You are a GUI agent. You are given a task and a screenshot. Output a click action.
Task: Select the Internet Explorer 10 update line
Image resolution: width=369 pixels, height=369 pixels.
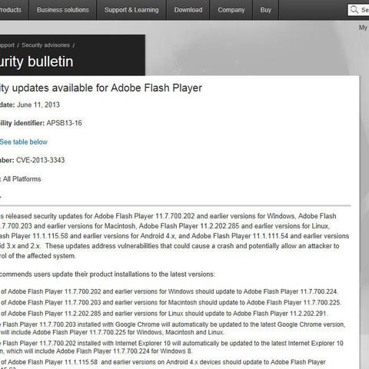click(171, 347)
